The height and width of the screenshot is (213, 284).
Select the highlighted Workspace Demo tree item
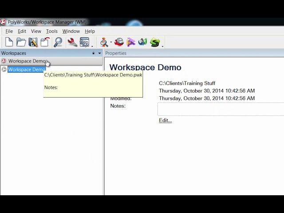point(27,70)
